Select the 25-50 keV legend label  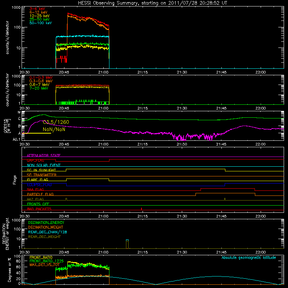(x=39, y=19)
